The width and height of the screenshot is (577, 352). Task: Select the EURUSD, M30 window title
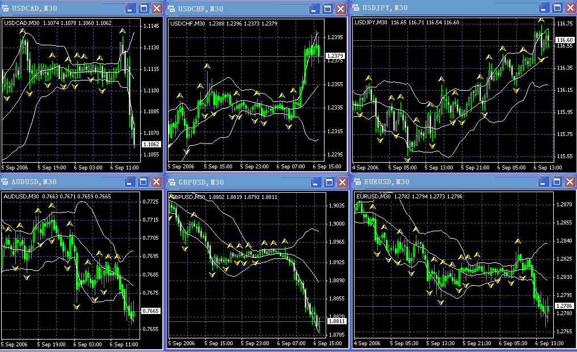pos(386,182)
